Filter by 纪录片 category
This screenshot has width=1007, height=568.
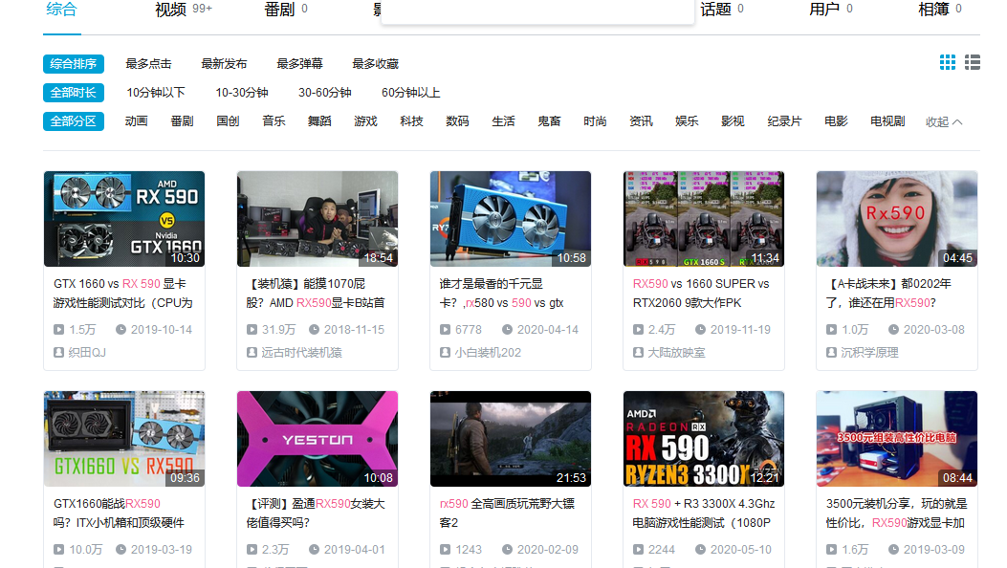pos(784,120)
